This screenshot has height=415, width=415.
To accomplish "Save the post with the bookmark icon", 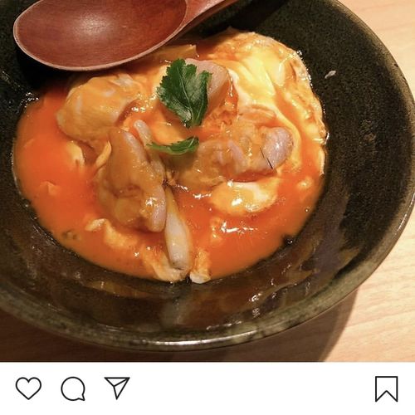I will click(x=387, y=388).
